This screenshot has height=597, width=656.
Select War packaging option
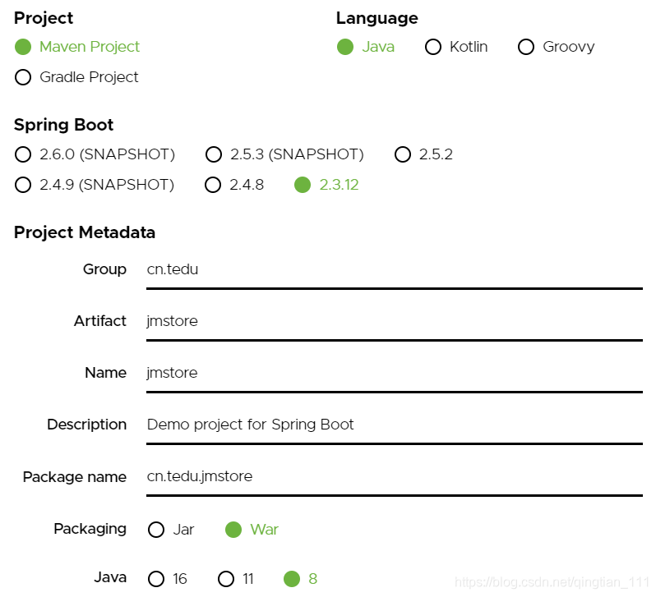tap(233, 530)
